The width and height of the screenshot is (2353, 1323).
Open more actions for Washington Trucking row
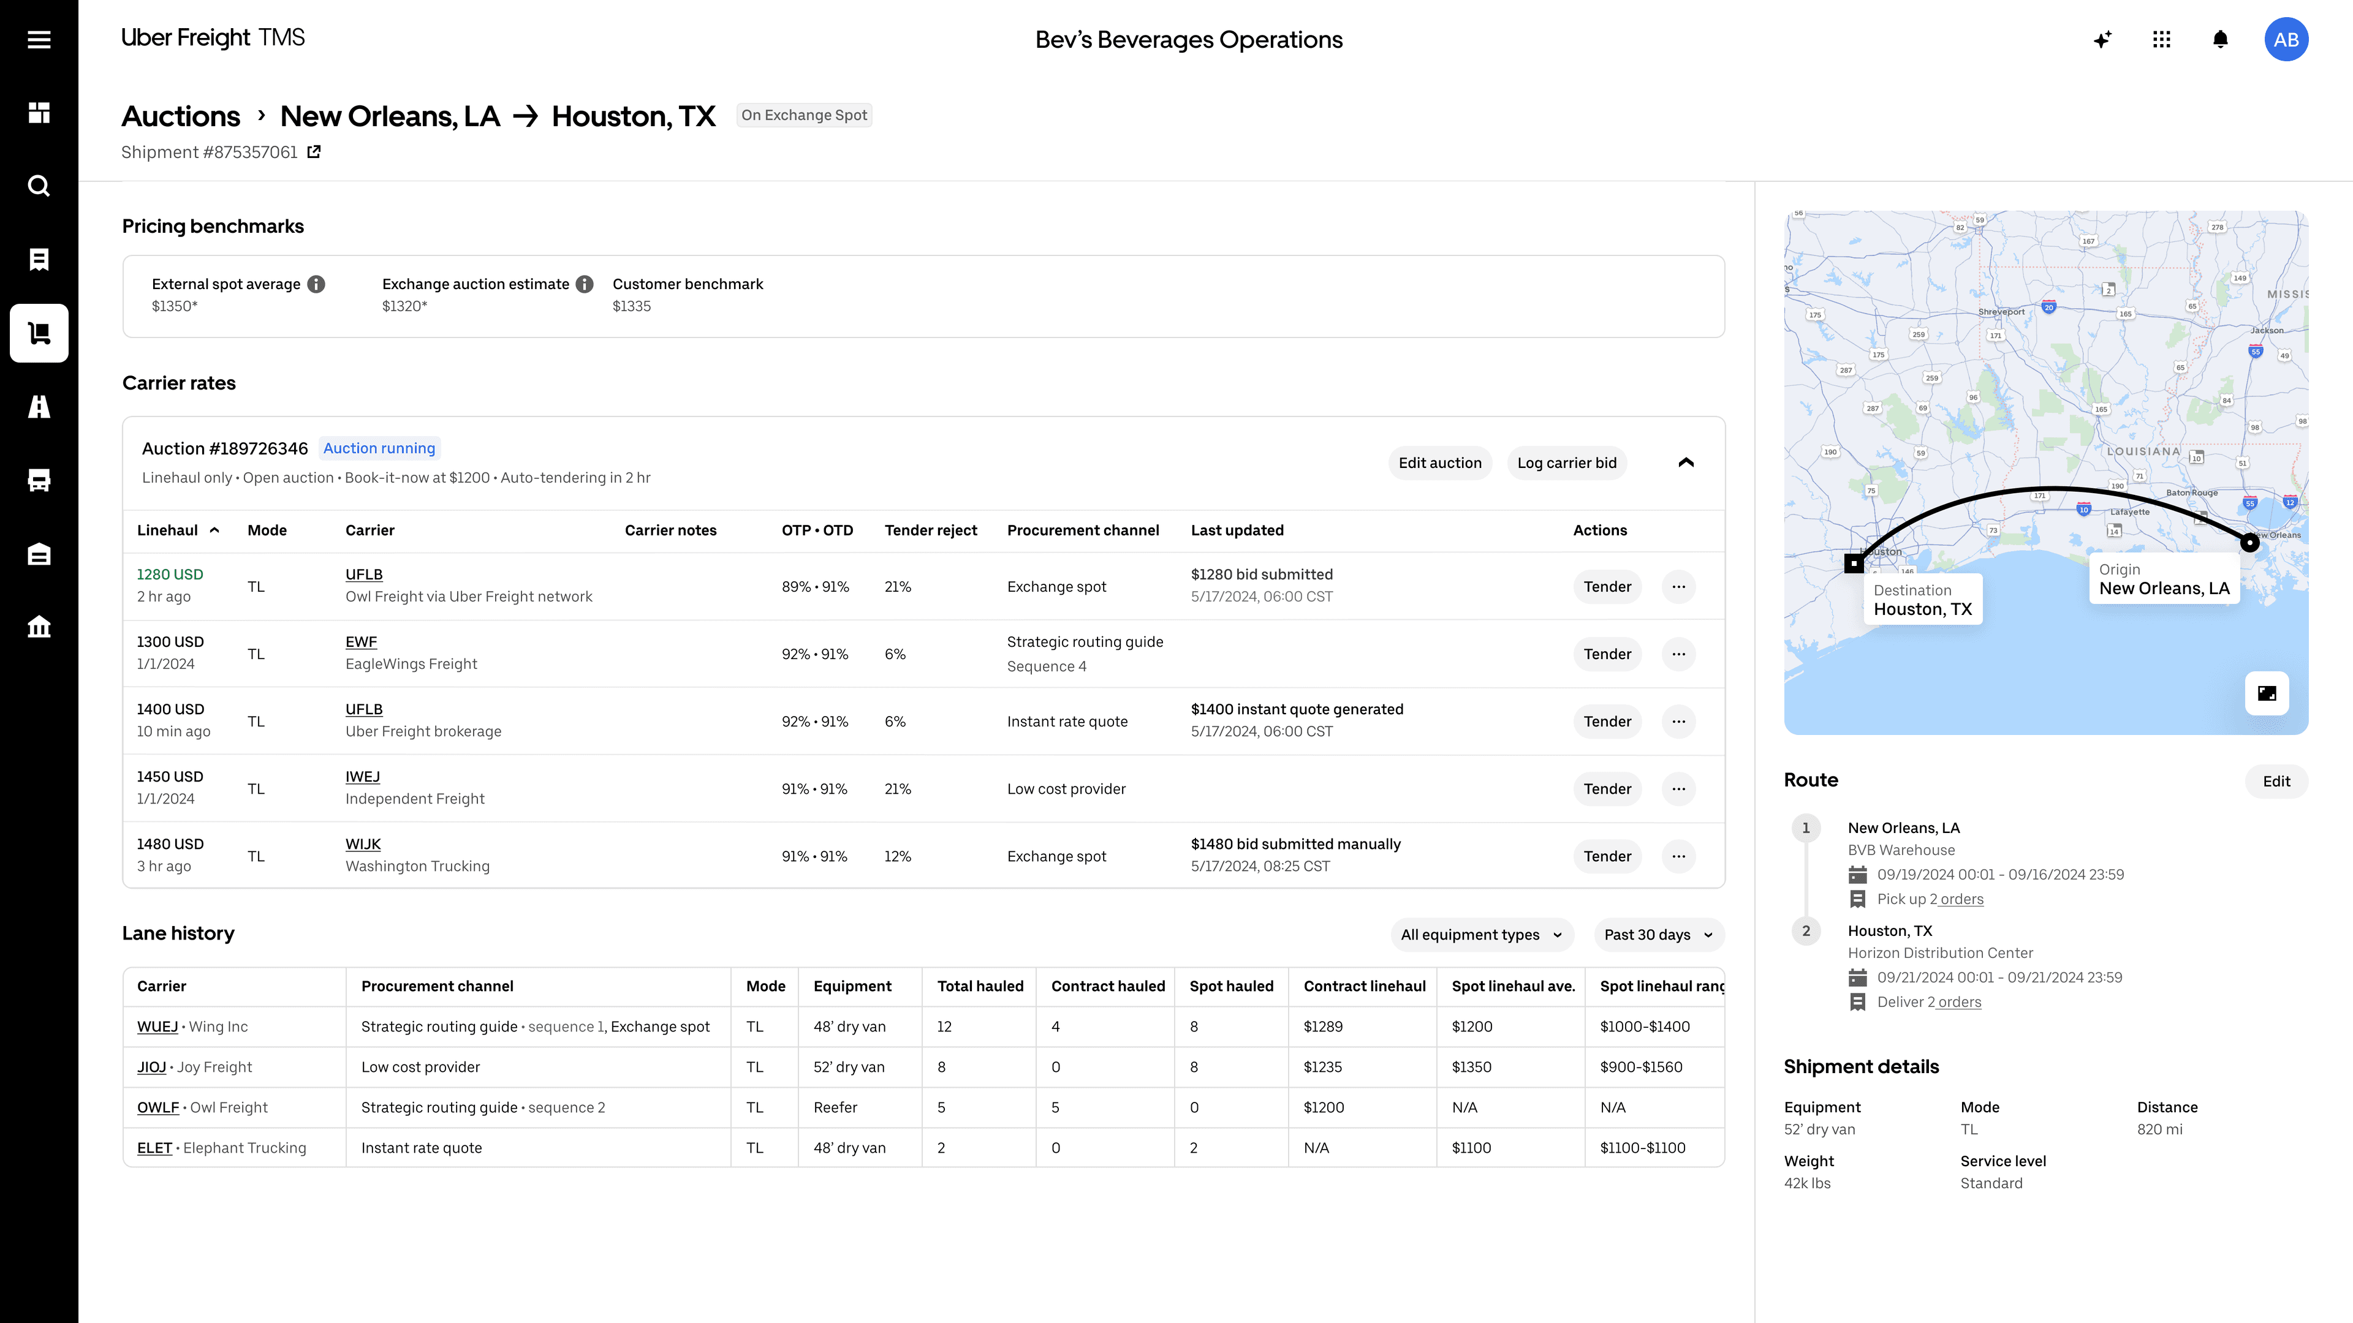(1679, 856)
